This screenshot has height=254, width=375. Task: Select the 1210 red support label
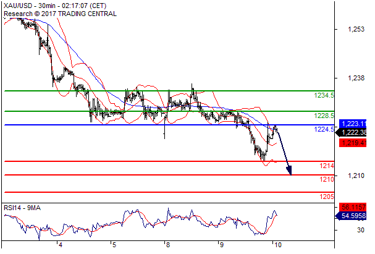tap(327, 179)
